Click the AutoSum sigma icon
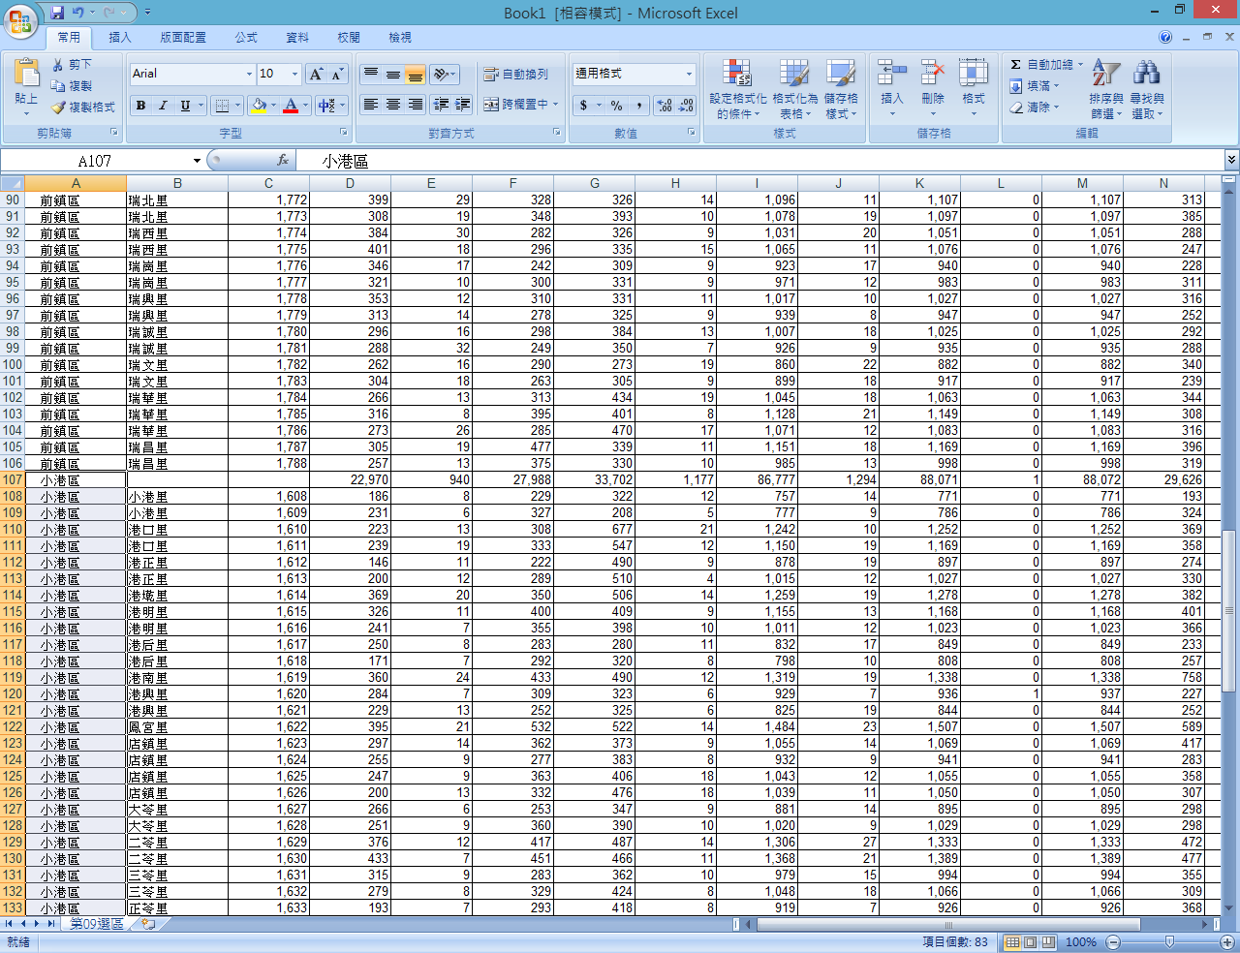 pos(1015,65)
